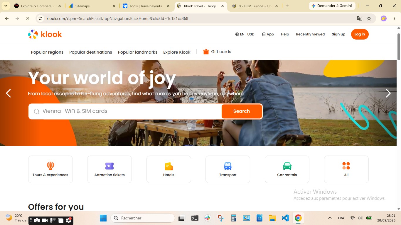
Task: Switch to Sitemaps tab
Action: [x=92, y=6]
